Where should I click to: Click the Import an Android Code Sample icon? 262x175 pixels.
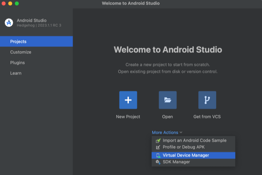coord(158,140)
